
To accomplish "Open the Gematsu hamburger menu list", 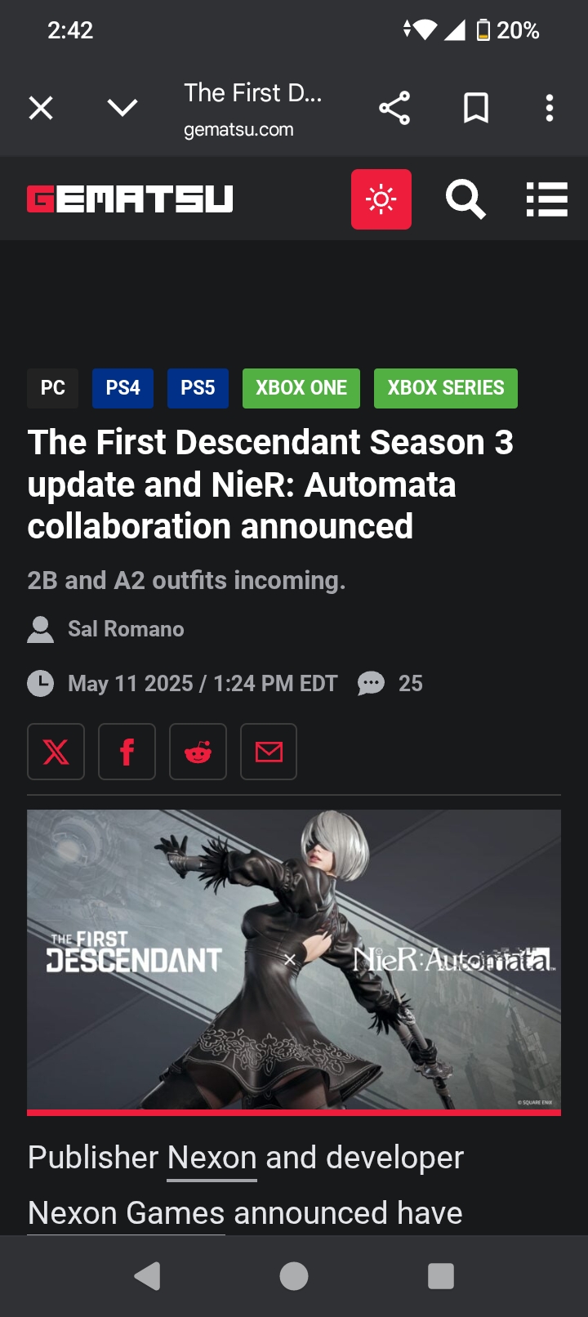I will [x=546, y=199].
